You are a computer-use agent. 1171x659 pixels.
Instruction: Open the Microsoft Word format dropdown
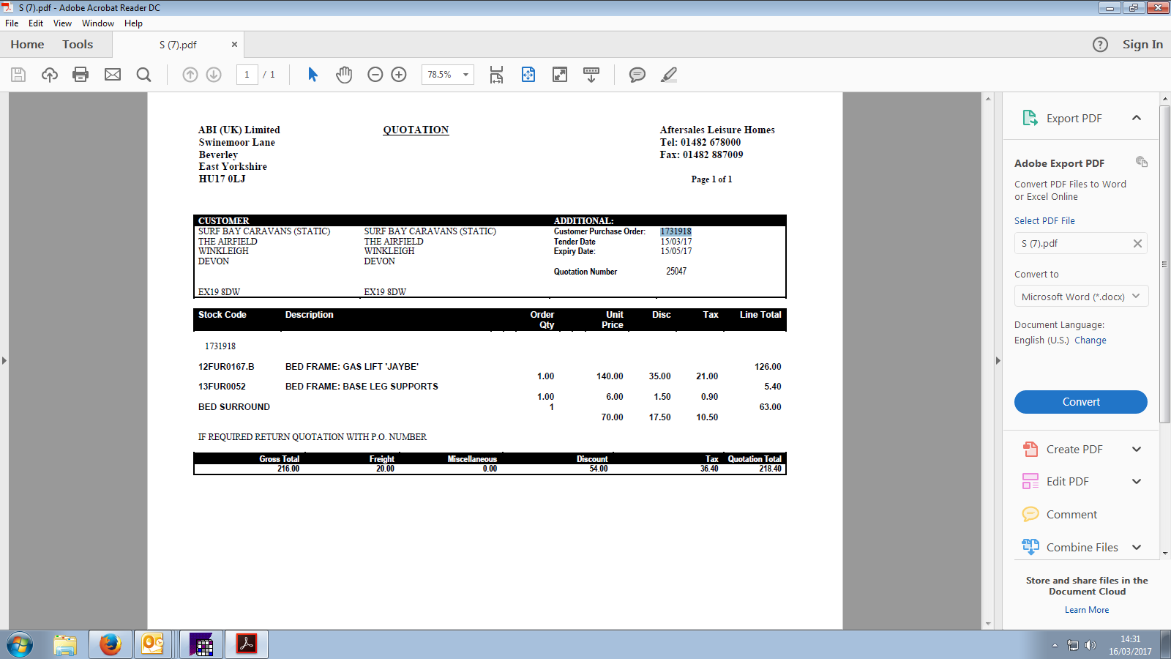(x=1080, y=297)
